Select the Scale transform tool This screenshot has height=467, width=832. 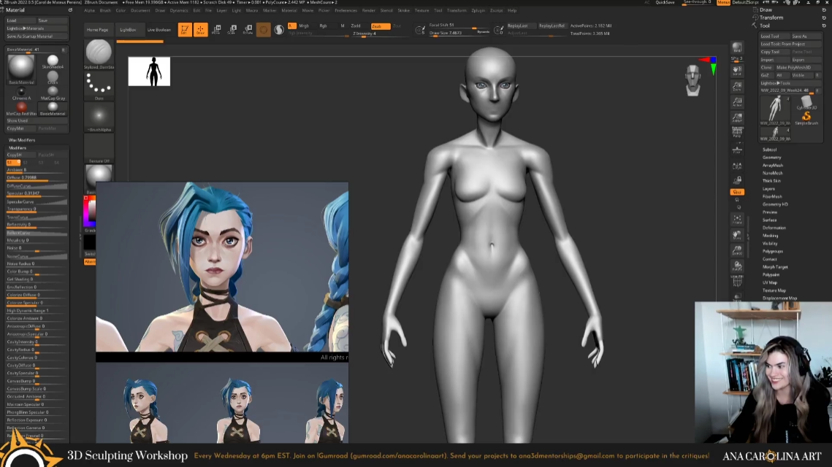click(x=232, y=30)
